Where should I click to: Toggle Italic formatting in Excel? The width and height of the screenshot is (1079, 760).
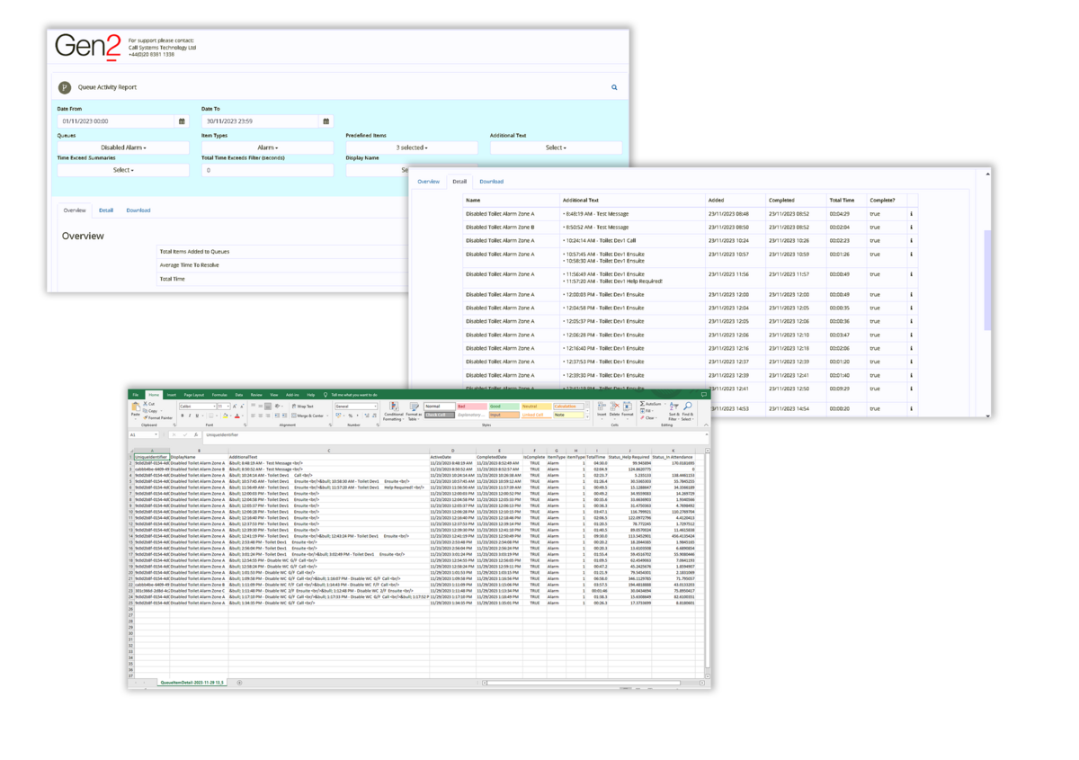tap(190, 416)
